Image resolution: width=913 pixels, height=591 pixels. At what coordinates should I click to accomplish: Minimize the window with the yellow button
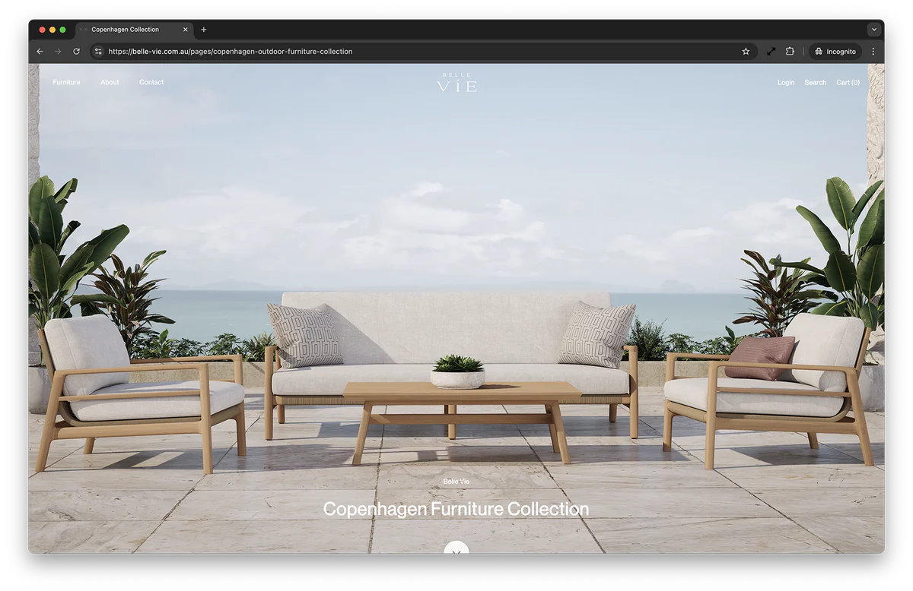pos(52,30)
